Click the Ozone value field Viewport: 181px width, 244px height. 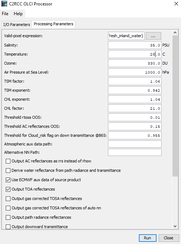135,63
